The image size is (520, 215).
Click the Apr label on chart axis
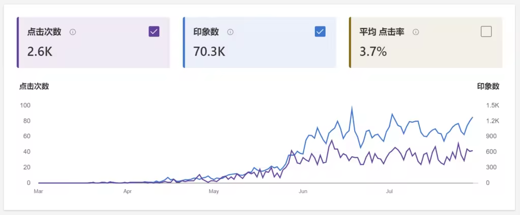click(127, 191)
